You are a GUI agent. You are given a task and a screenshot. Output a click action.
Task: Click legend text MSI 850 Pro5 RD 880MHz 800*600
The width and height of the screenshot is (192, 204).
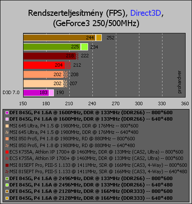pyautogui.click(x=72, y=139)
